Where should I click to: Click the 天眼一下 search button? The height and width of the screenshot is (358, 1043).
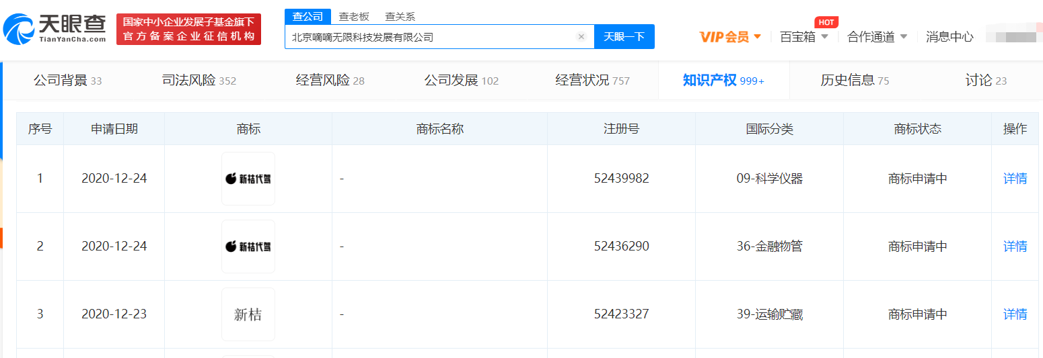click(x=624, y=37)
